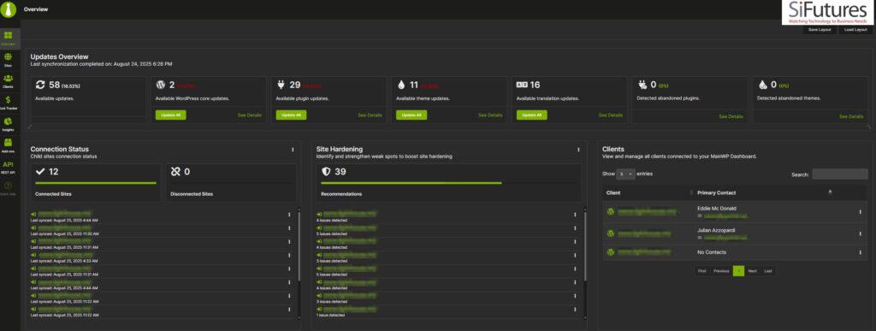Open the Overview sidebar icon
The height and width of the screenshot is (331, 876).
(x=9, y=36)
